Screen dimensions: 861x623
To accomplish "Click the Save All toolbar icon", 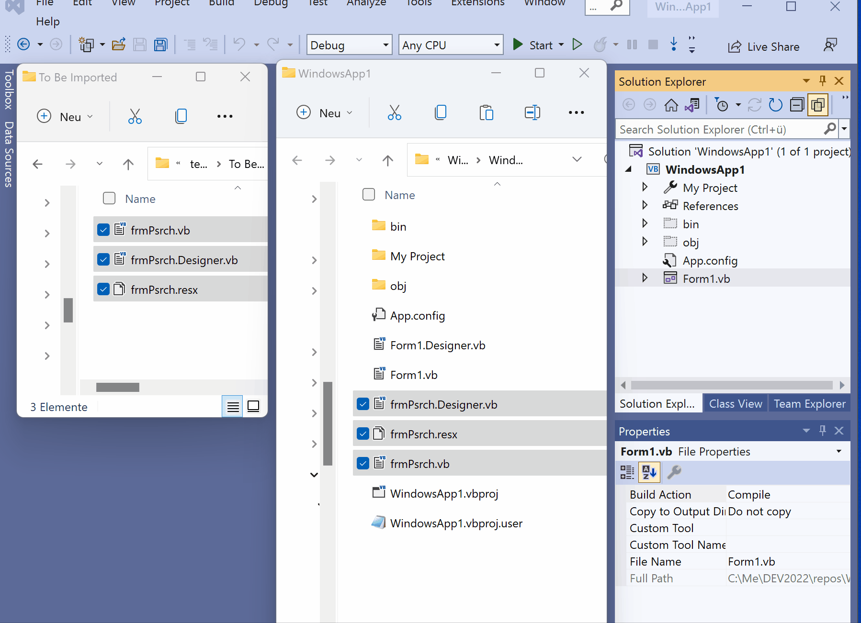I will point(160,44).
